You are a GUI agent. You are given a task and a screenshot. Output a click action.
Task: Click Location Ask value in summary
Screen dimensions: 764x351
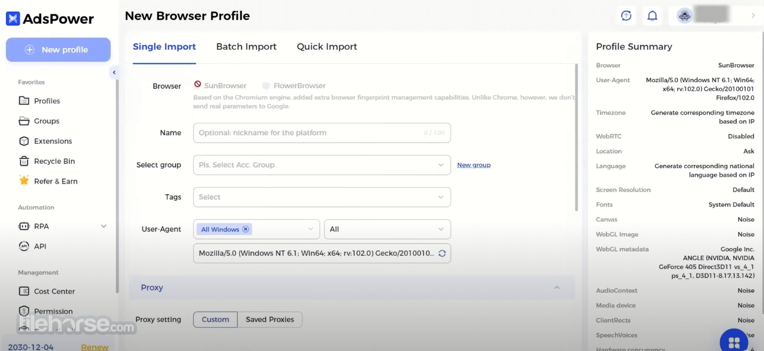(749, 151)
